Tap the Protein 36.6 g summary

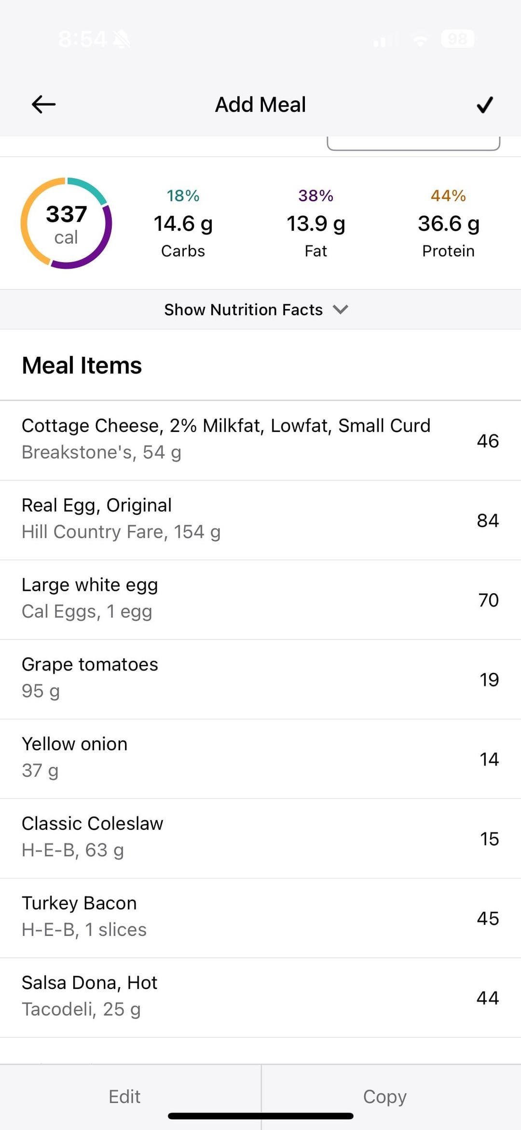pyautogui.click(x=448, y=223)
